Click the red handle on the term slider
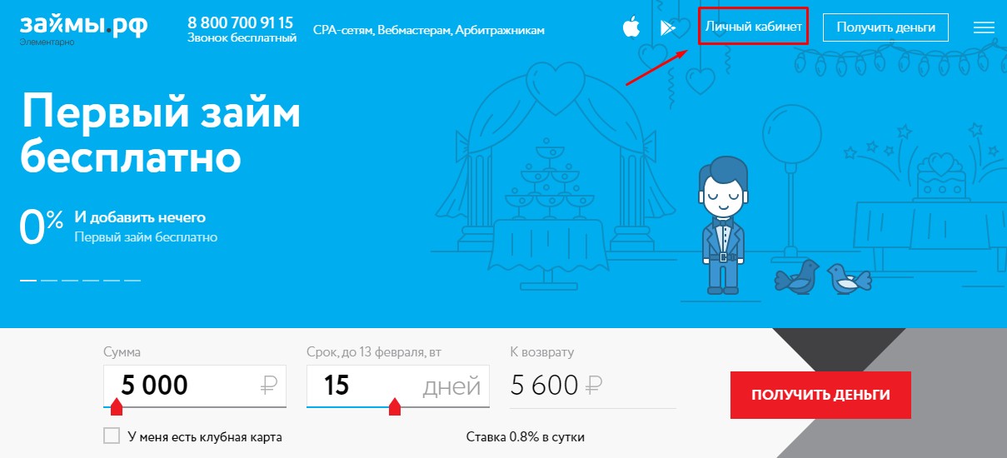Image resolution: width=1007 pixels, height=458 pixels. pos(395,406)
